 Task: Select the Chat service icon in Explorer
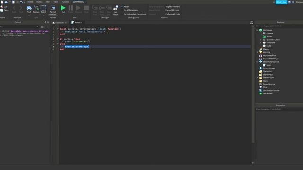261,87
